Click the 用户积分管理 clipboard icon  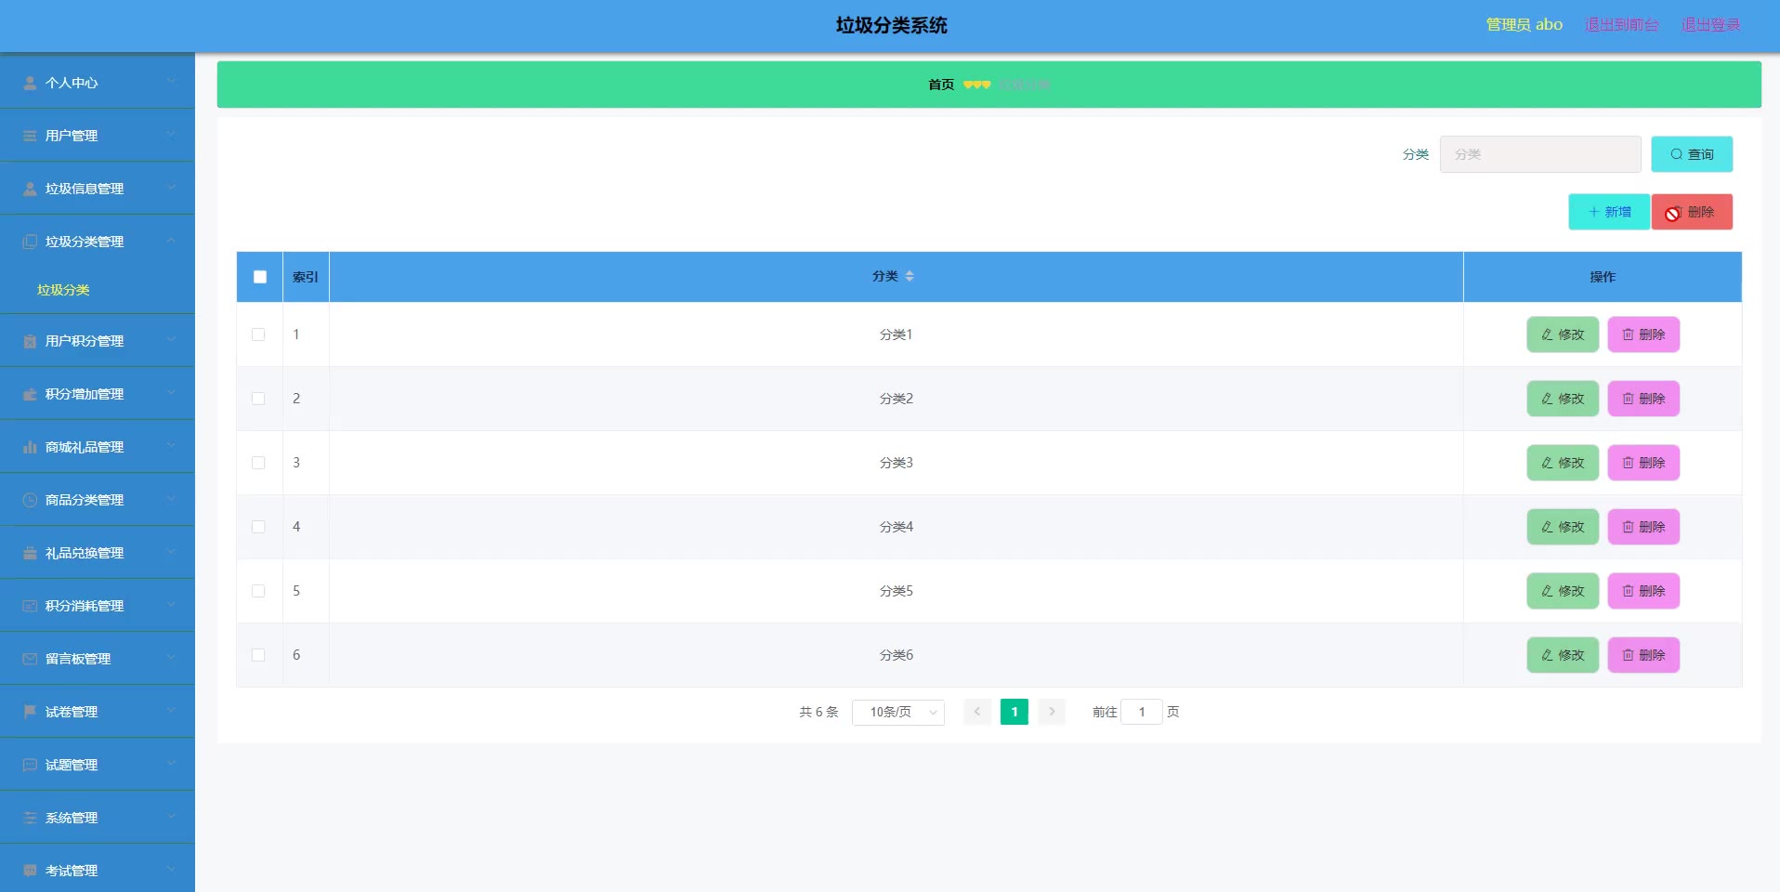tap(30, 341)
